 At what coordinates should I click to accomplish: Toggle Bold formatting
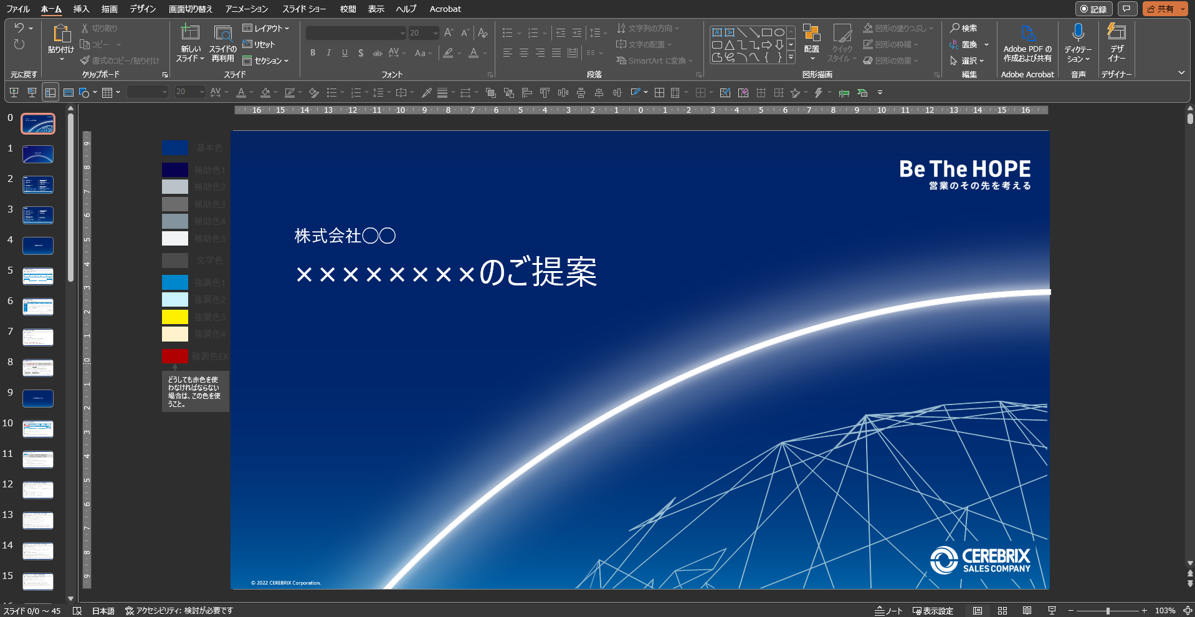[313, 53]
